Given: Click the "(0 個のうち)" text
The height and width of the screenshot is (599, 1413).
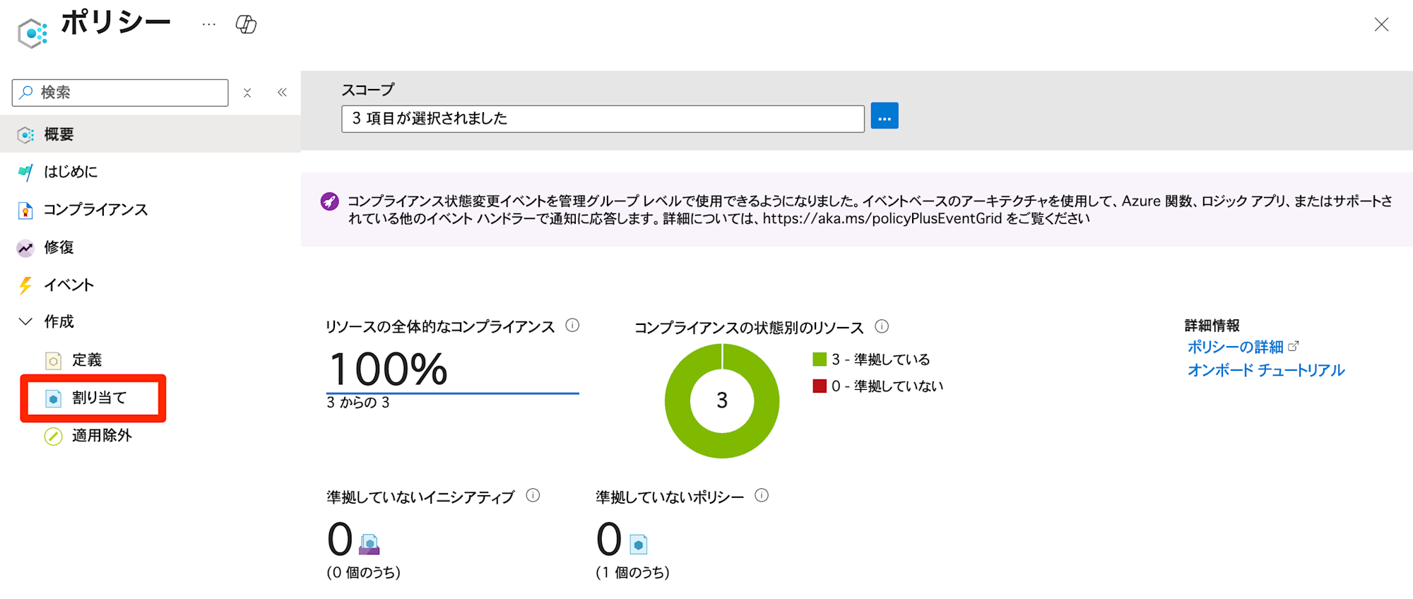Looking at the screenshot, I should point(364,572).
